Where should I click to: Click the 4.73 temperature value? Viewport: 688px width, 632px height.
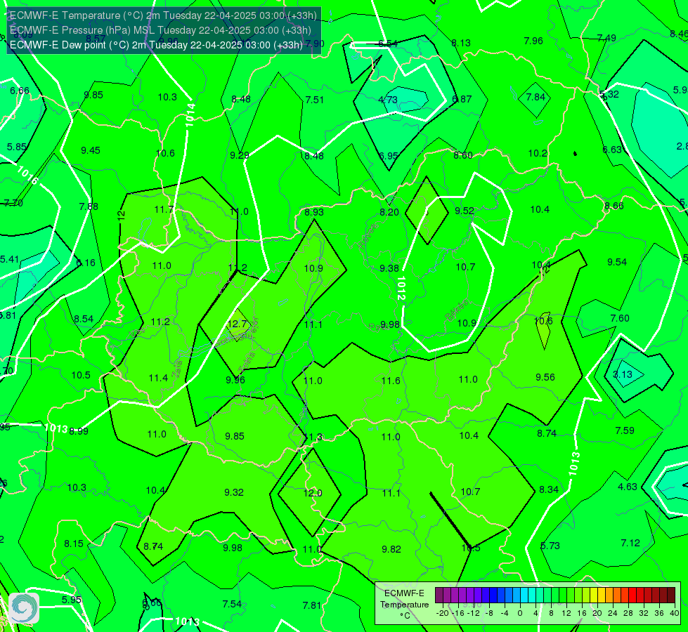(388, 100)
